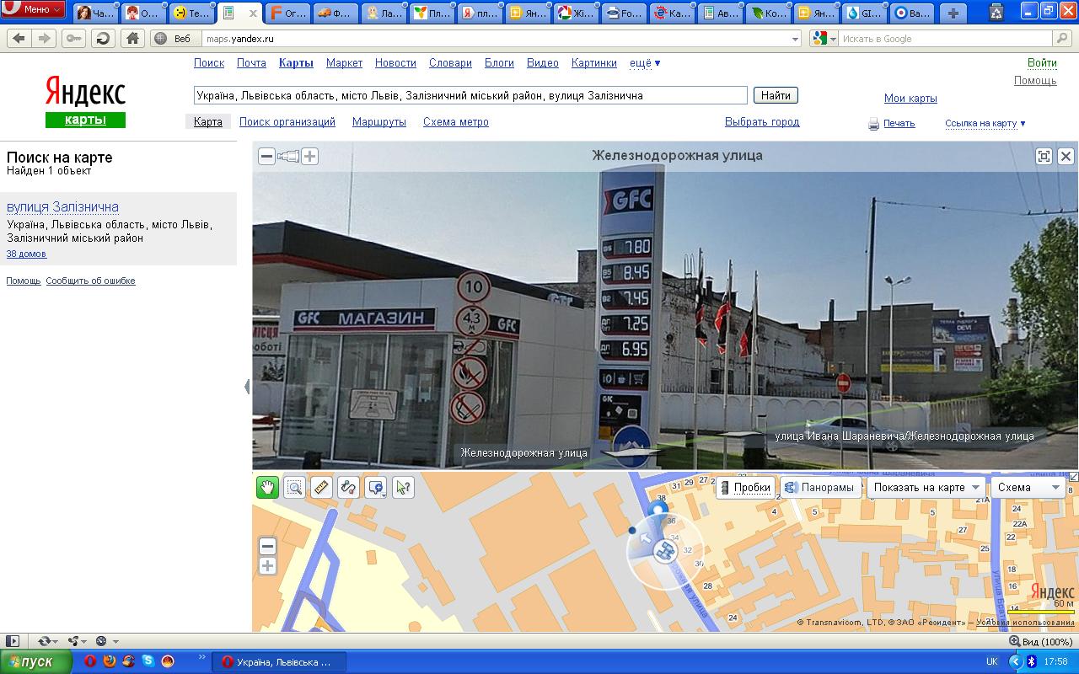Go to Yandex Почта service
This screenshot has width=1079, height=674.
[x=251, y=63]
